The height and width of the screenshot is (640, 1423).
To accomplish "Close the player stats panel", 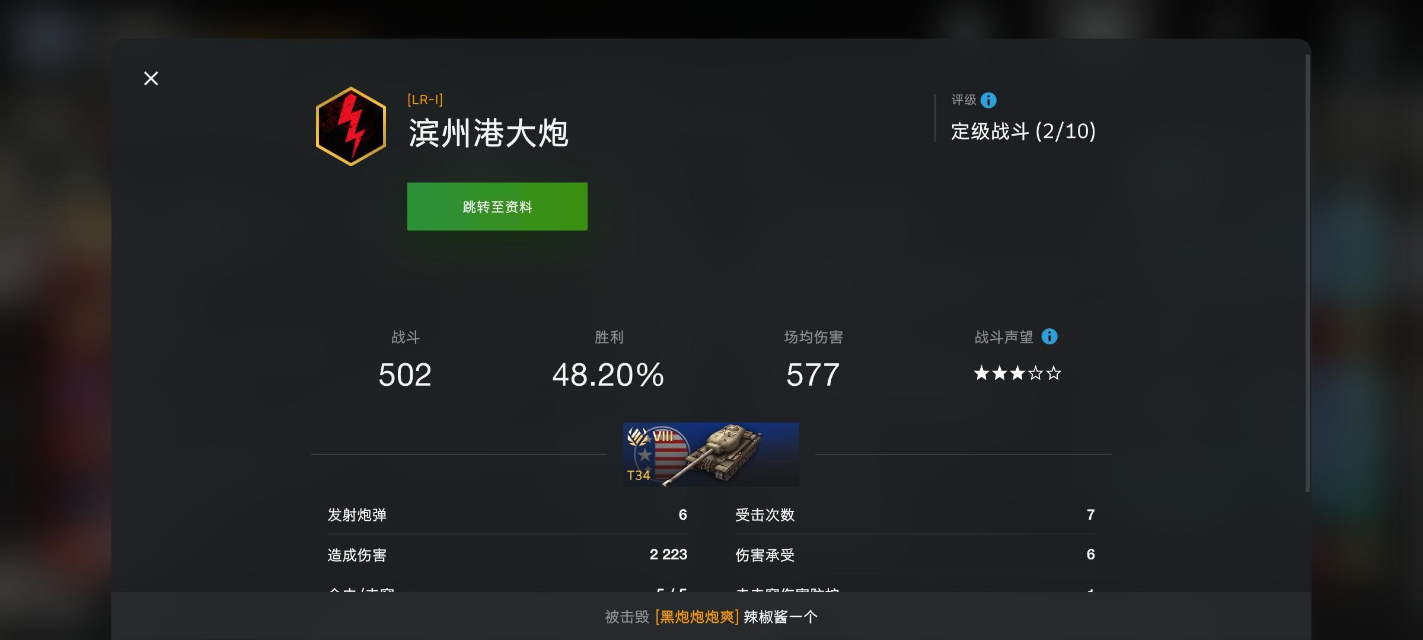I will tap(151, 78).
